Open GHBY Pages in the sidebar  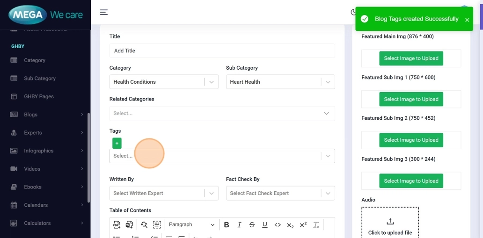click(39, 96)
